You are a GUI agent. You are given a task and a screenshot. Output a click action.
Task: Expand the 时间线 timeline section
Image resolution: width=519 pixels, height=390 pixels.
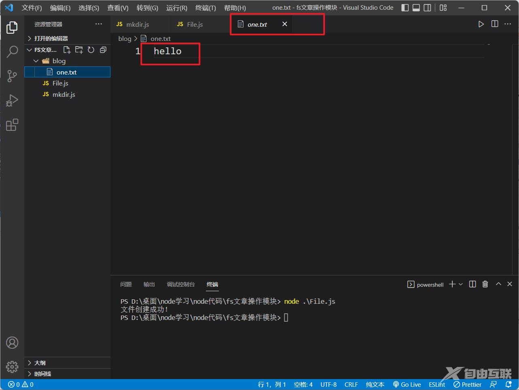pyautogui.click(x=67, y=374)
